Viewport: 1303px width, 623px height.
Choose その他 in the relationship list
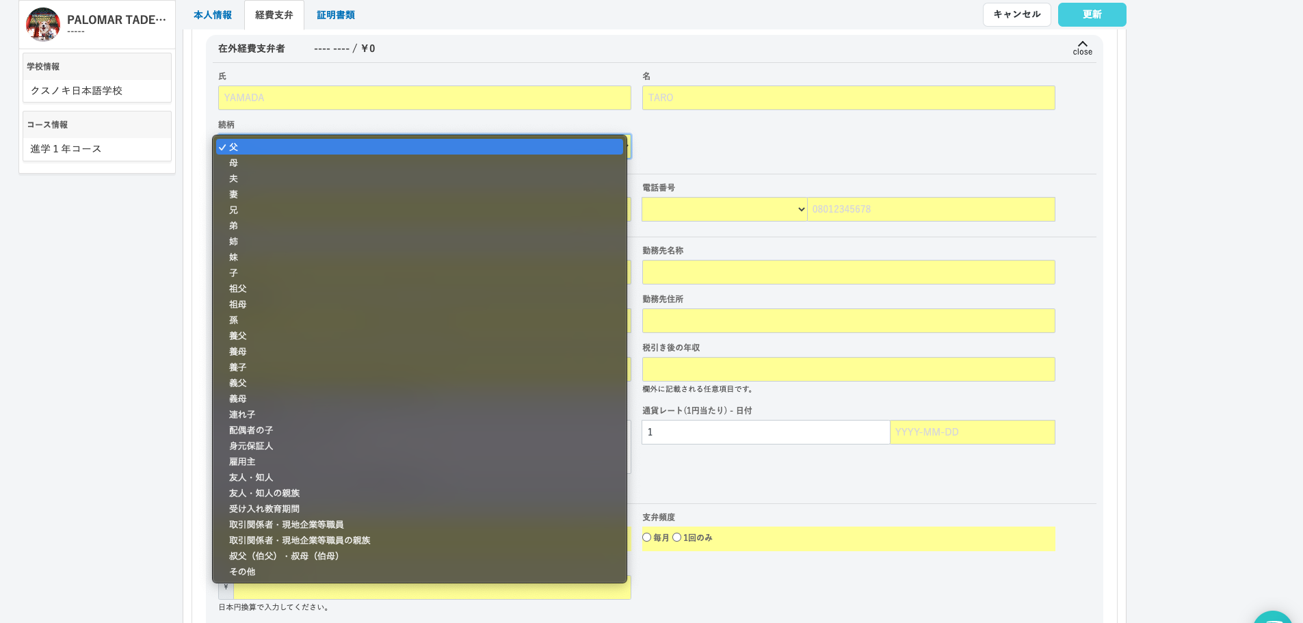(419, 572)
